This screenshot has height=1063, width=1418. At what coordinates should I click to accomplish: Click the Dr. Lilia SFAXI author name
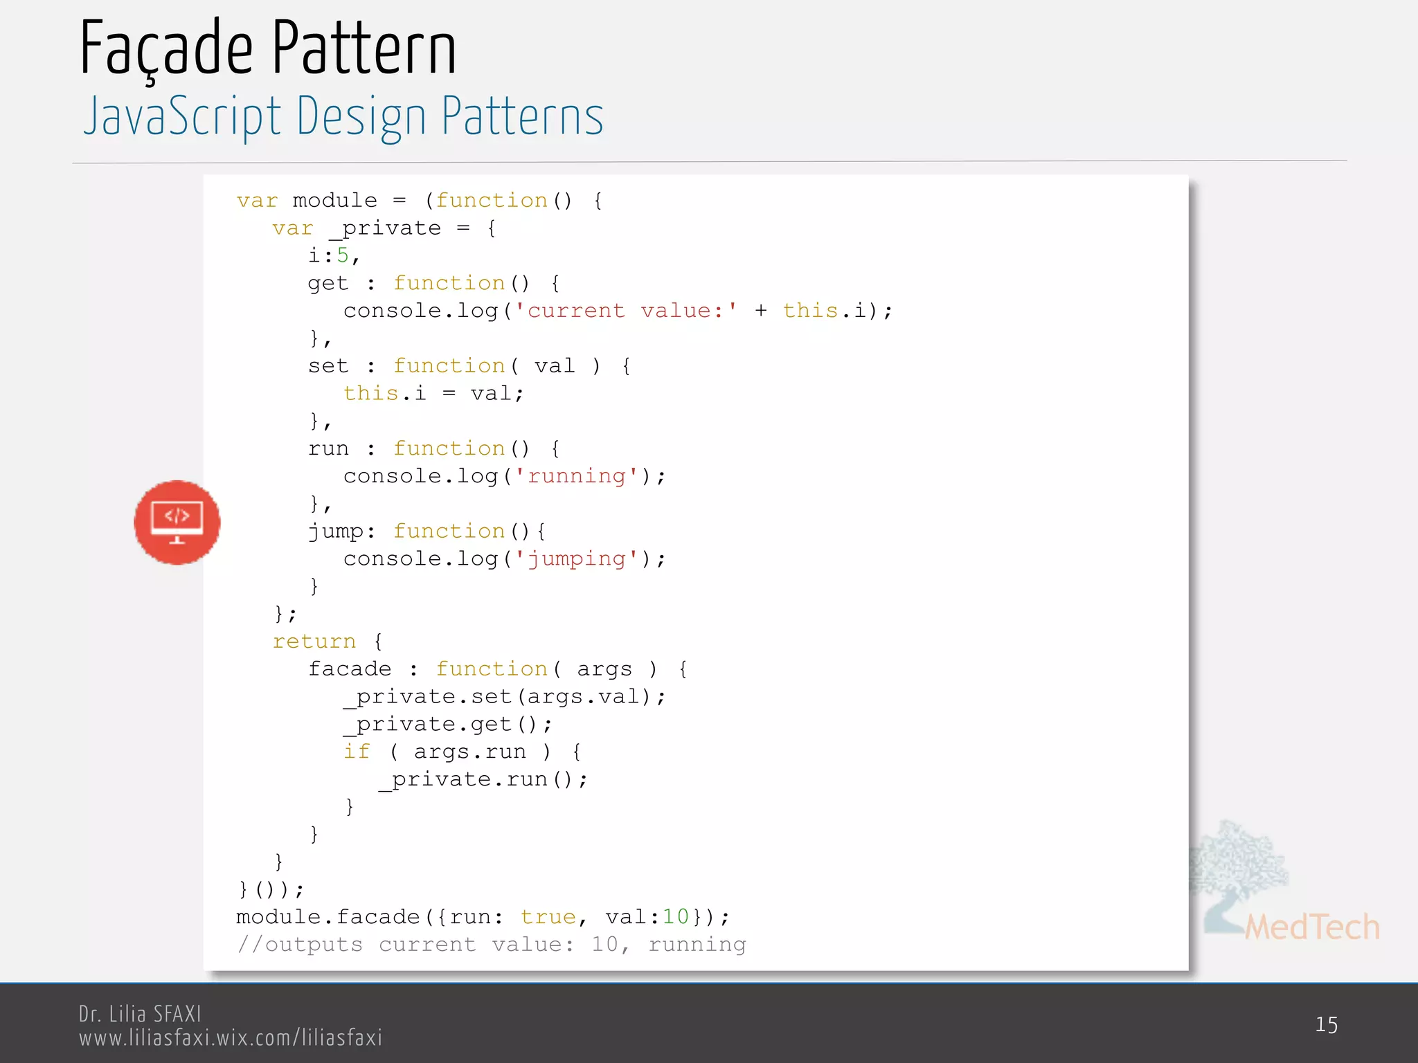click(x=140, y=1014)
